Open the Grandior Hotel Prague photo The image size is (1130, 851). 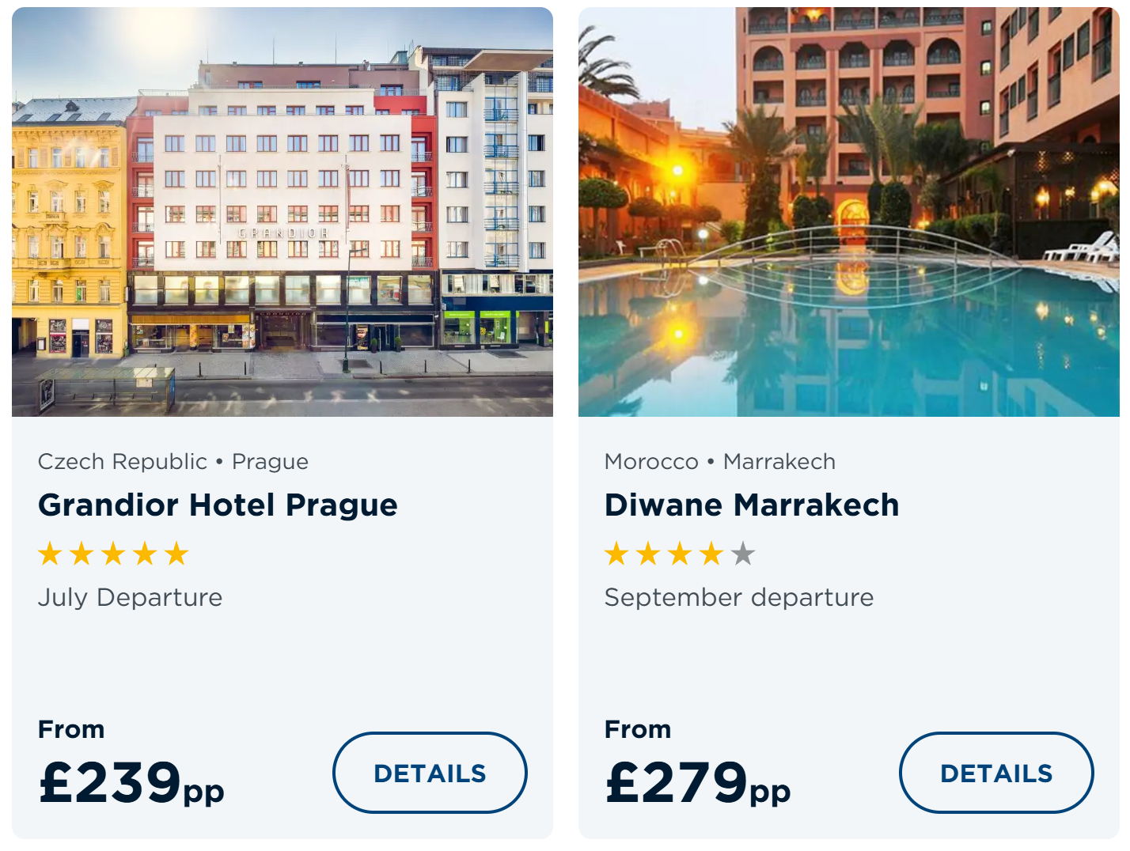(282, 212)
